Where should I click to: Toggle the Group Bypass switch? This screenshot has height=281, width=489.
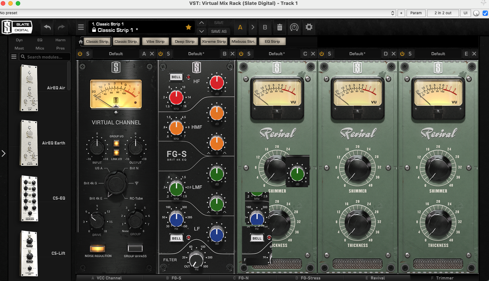[135, 248]
